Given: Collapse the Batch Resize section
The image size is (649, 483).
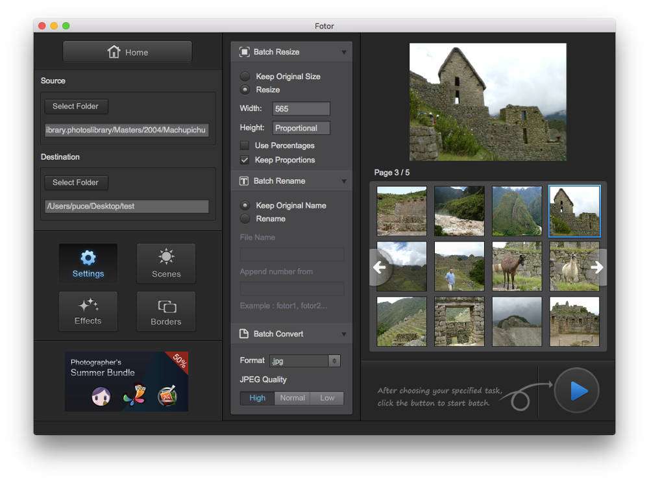Looking at the screenshot, I should click(x=344, y=52).
